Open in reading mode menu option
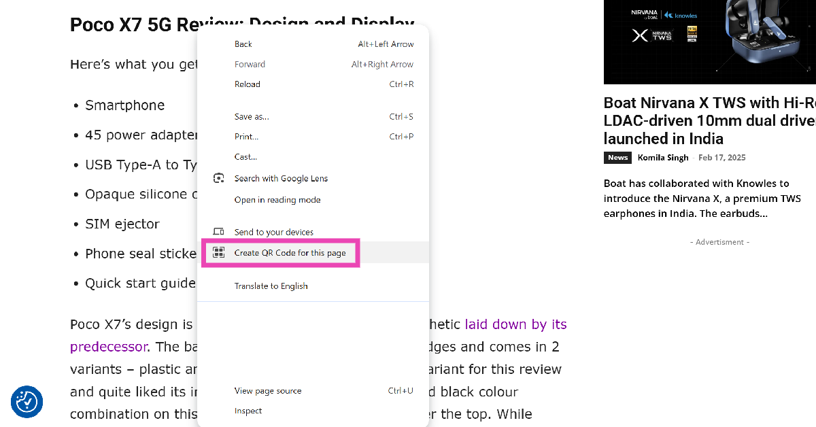Screen dimensions: 816x427 click(277, 200)
